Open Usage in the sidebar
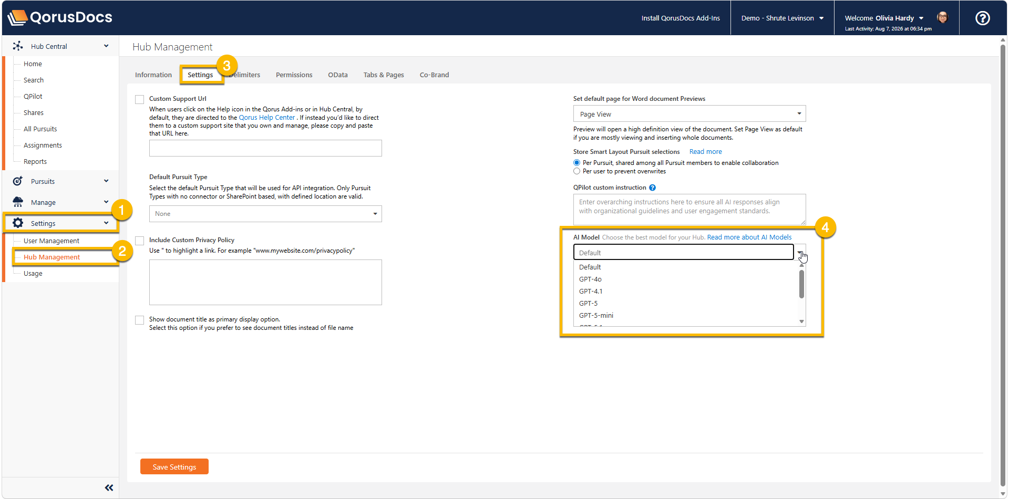The image size is (1009, 499). point(33,273)
